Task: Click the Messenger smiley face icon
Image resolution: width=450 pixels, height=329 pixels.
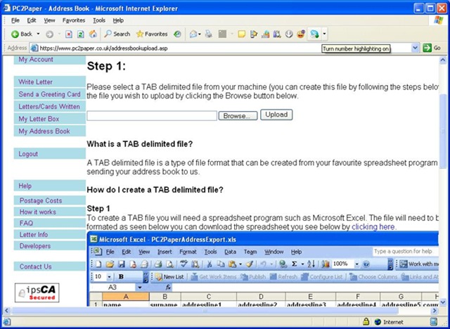Action: coord(300,34)
